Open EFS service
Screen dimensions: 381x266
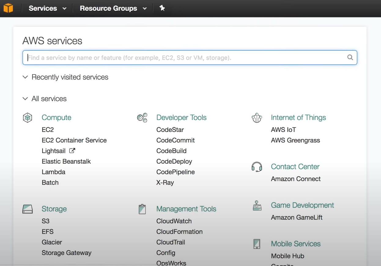click(48, 232)
